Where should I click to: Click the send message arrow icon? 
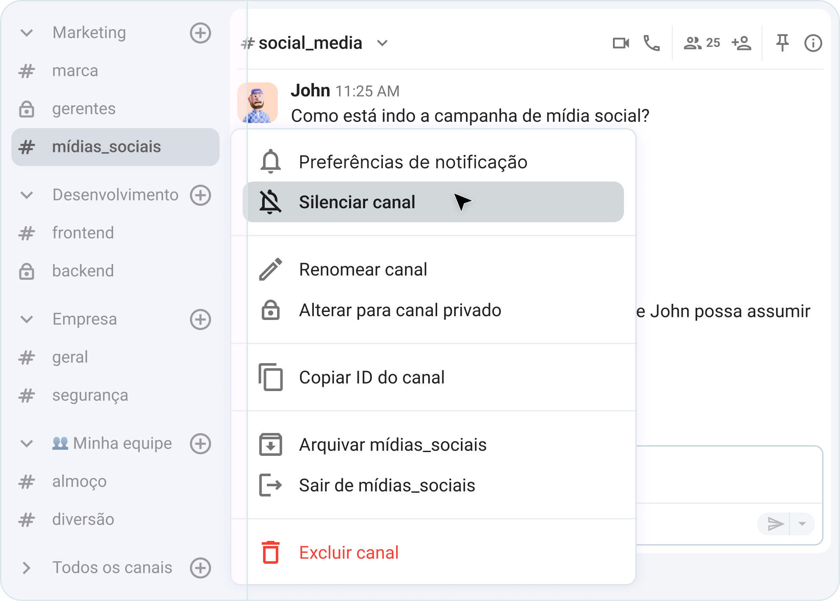(x=775, y=524)
